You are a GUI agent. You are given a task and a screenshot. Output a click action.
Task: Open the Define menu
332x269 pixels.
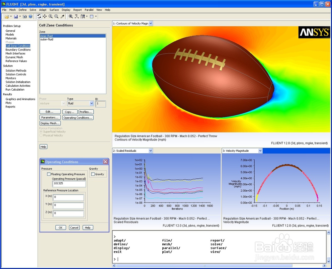(x=23, y=10)
